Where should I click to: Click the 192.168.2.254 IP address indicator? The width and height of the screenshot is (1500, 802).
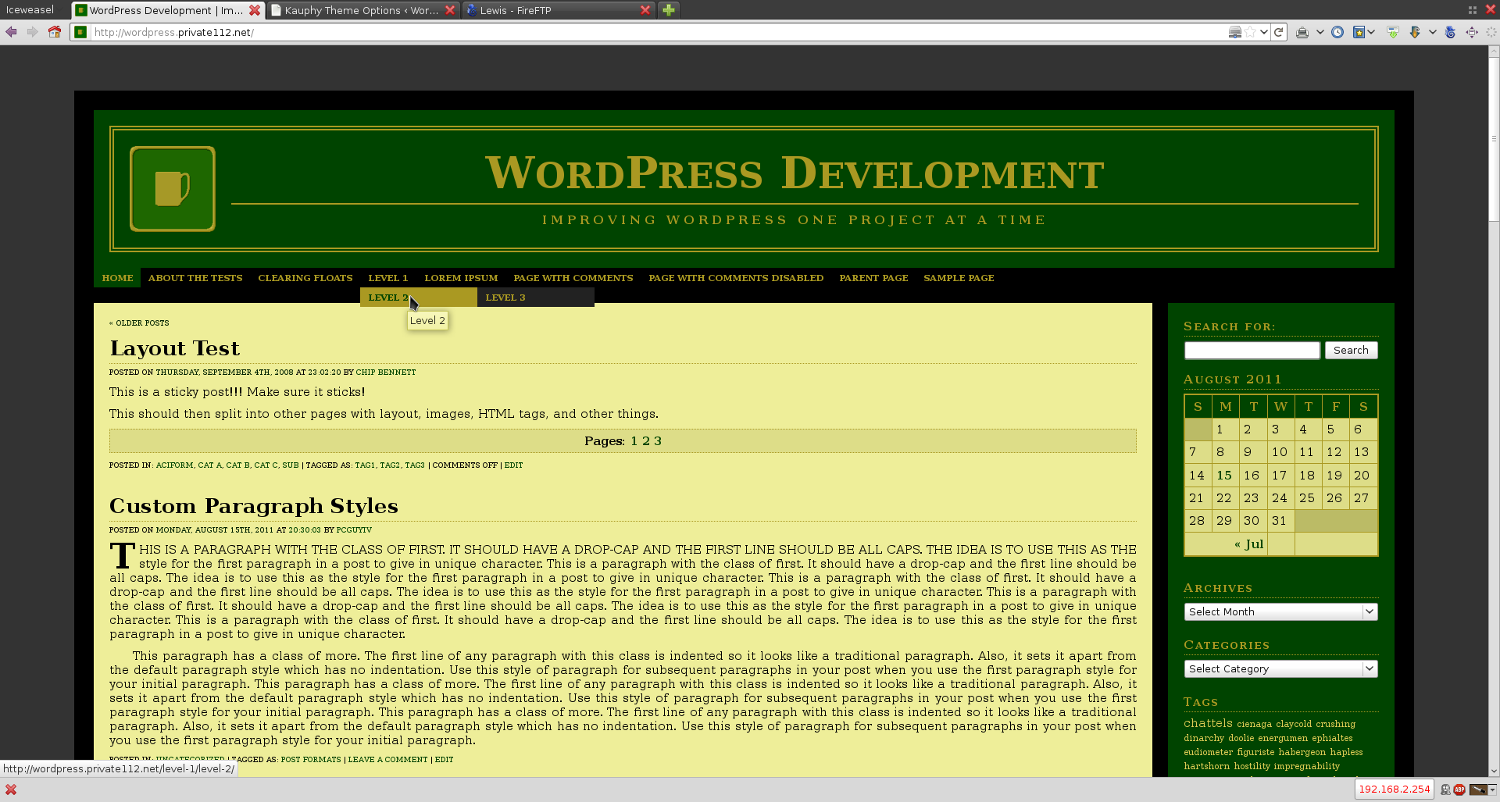point(1395,789)
